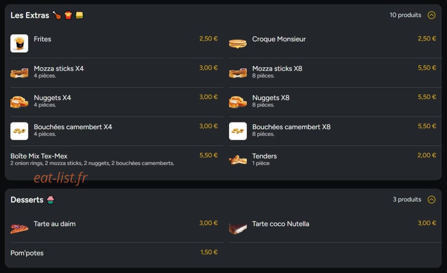Click the Mozza sticks X4 picture

click(19, 73)
